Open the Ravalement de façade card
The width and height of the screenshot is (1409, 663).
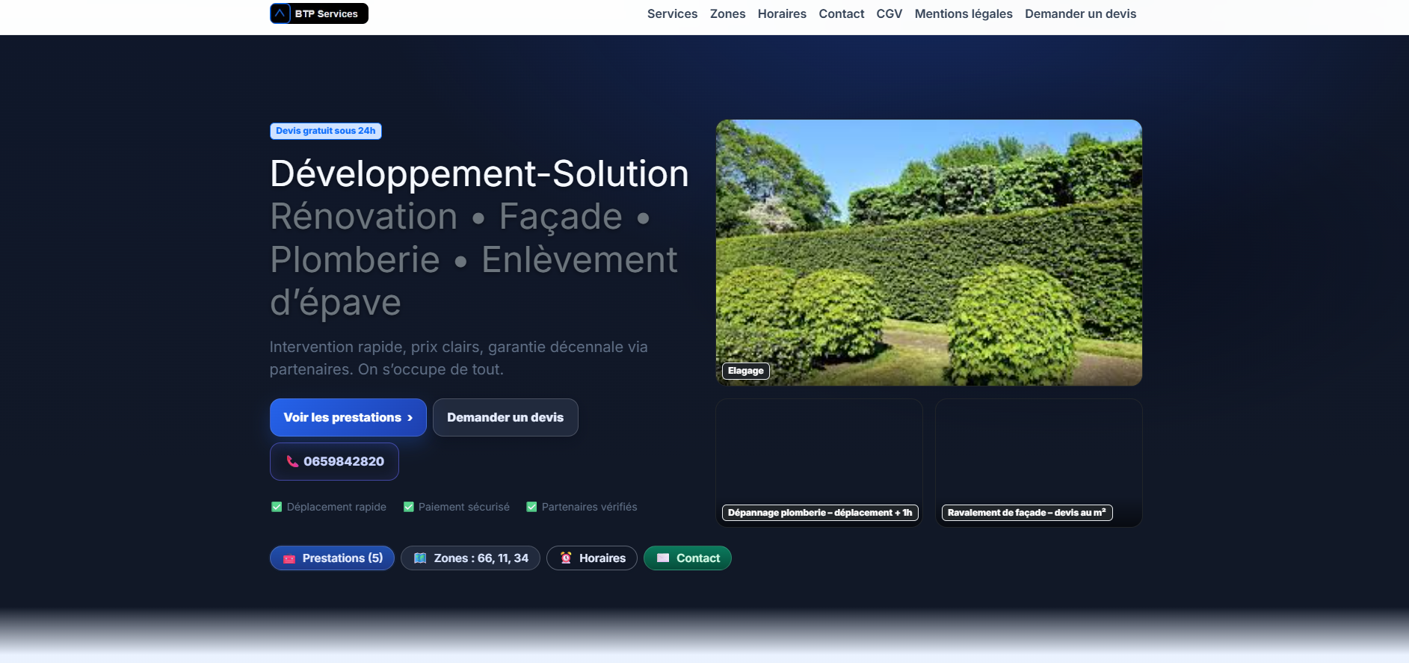(1039, 463)
